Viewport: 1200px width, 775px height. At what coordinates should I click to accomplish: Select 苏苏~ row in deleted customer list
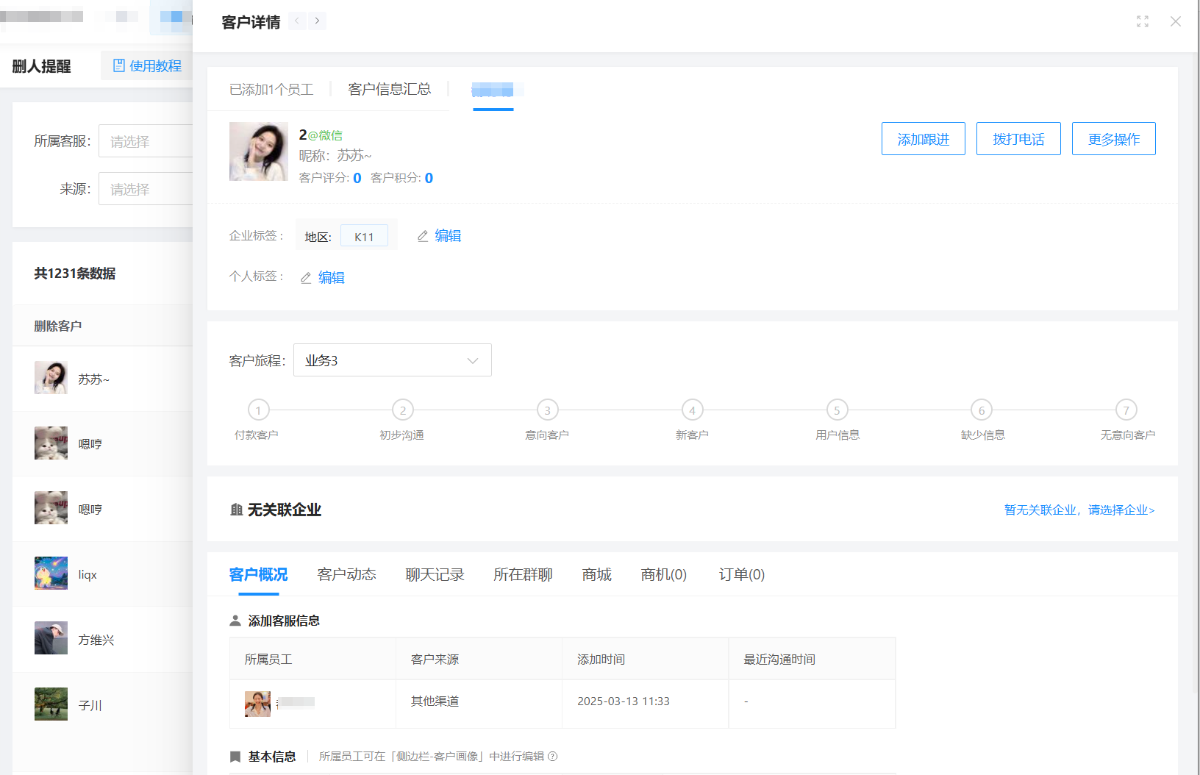103,379
